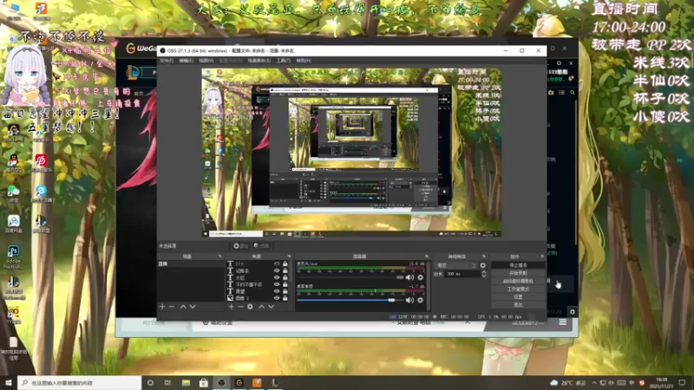Open desktop audio settings gear in the mixer
The width and height of the screenshot is (694, 390).
420,300
